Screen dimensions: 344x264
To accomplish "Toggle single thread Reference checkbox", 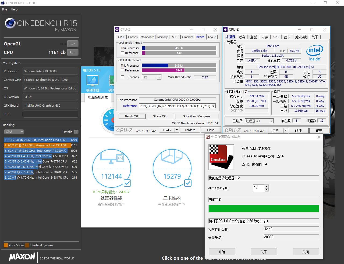I will click(123, 53).
